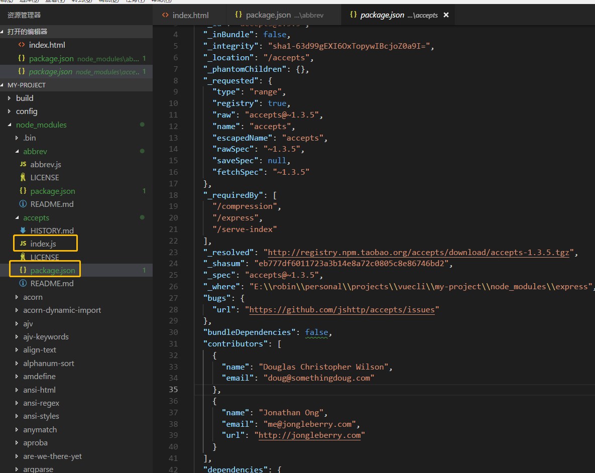Click the blue arrow icon beside HISTORY.md
The height and width of the screenshot is (473, 595).
click(x=23, y=231)
